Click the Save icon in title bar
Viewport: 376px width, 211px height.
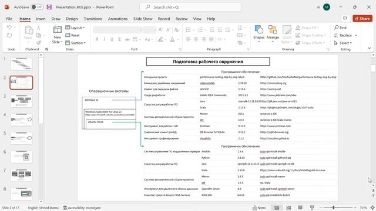[49, 7]
